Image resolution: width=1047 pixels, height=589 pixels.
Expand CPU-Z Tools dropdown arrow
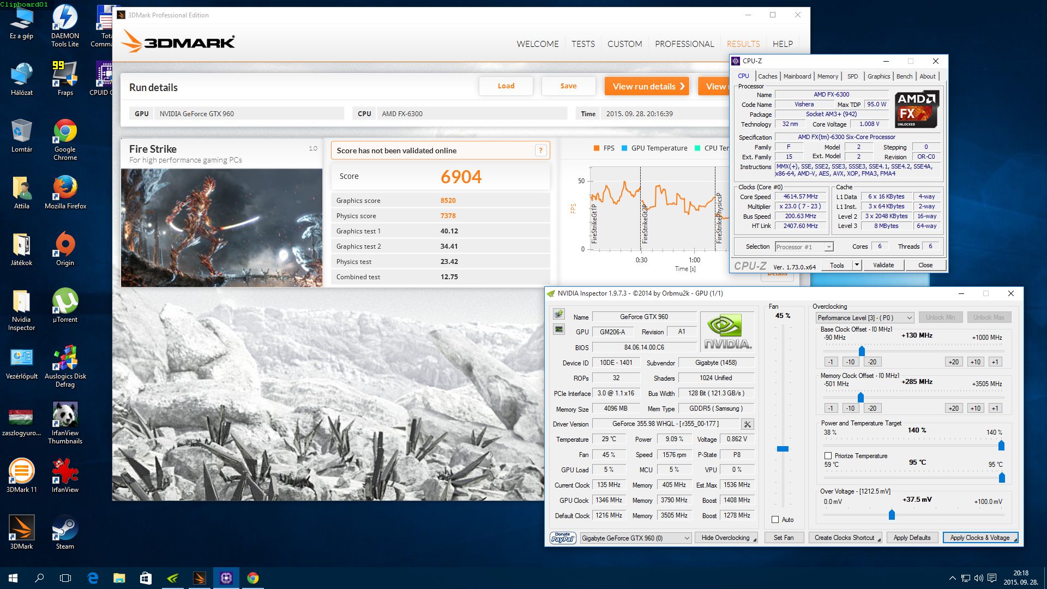click(857, 265)
